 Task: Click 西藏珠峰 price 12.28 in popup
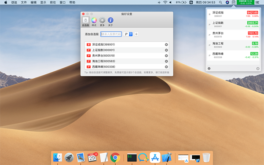pos(254,54)
